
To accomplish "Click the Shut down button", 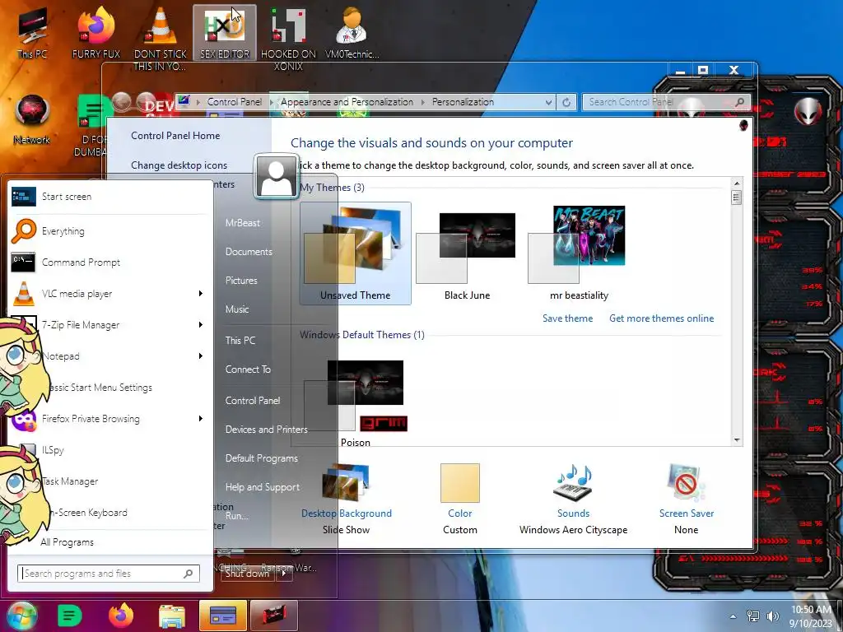I will click(248, 574).
